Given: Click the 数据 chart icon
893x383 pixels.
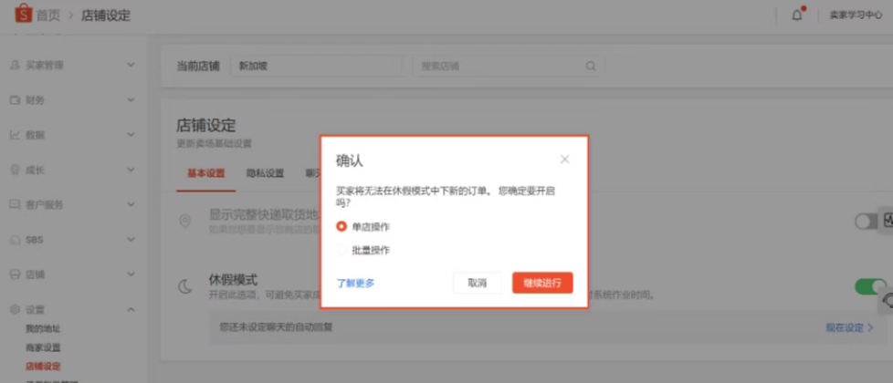Looking at the screenshot, I should [15, 135].
